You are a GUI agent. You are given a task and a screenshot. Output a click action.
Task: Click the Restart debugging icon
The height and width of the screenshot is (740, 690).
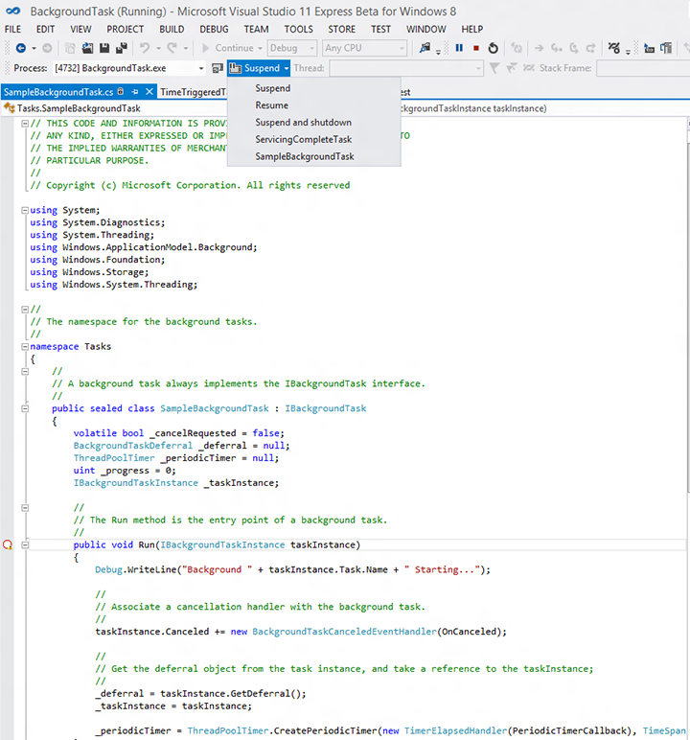coord(493,48)
